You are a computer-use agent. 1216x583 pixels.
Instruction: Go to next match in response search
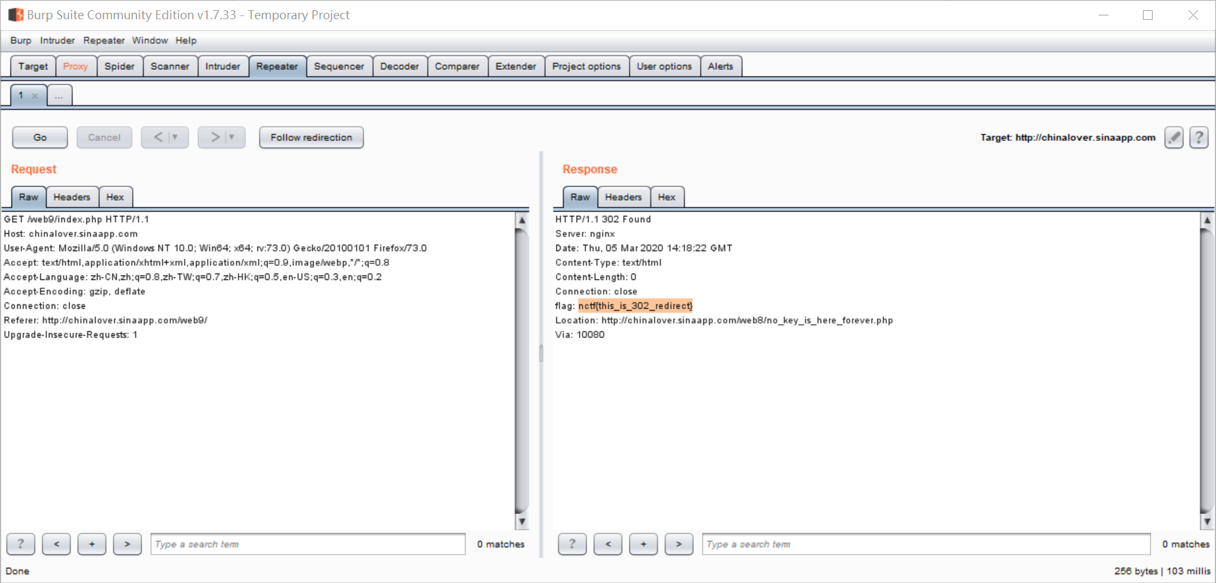(x=679, y=544)
